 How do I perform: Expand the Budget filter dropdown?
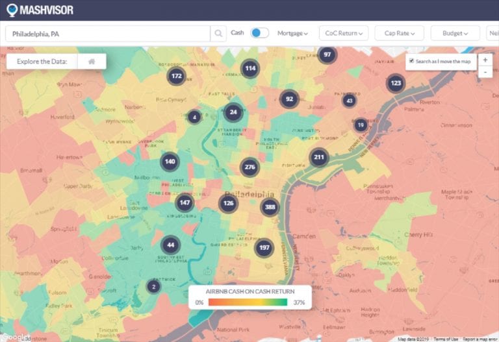point(455,33)
